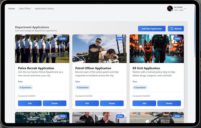Screen dimensions: 201x128
Task: Open K9 Unit Application image
Action: coord(157,49)
